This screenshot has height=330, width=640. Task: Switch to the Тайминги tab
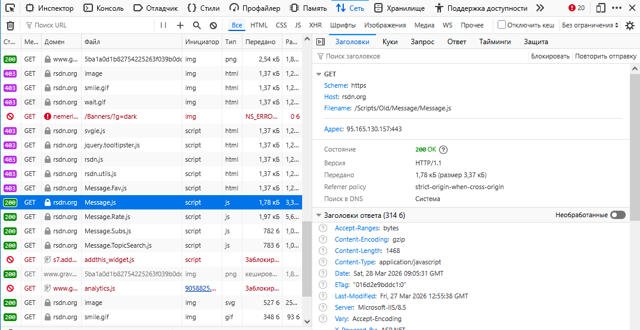[x=495, y=42]
